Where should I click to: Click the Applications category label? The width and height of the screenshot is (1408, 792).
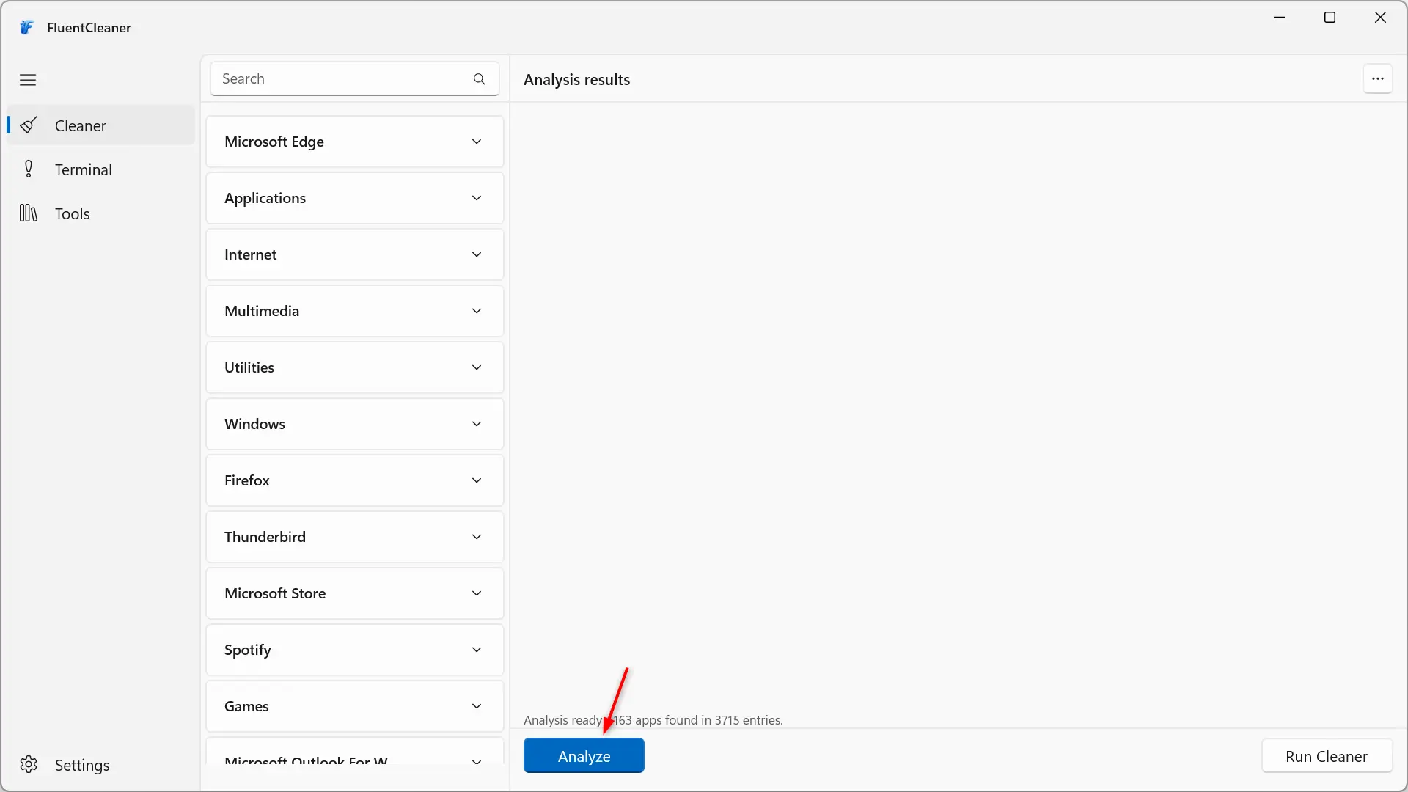point(265,198)
